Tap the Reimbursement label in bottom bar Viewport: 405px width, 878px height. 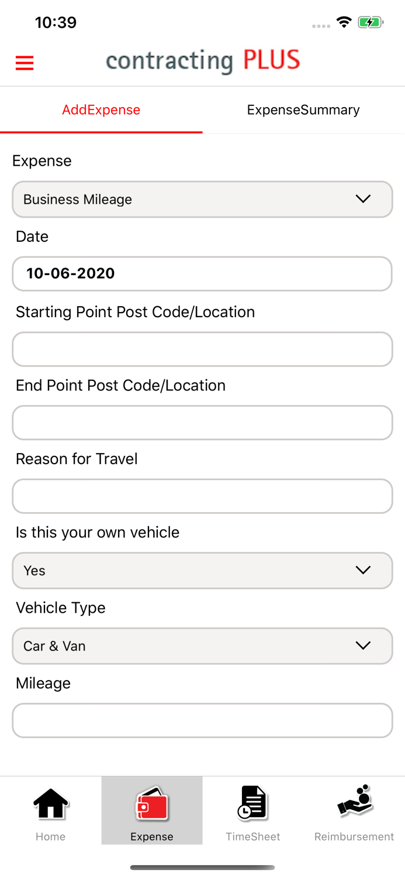pyautogui.click(x=354, y=836)
